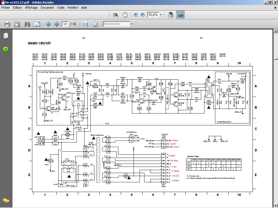Open the Rechercher search options dropdown
The width and height of the screenshot is (278, 208).
tap(131, 24)
